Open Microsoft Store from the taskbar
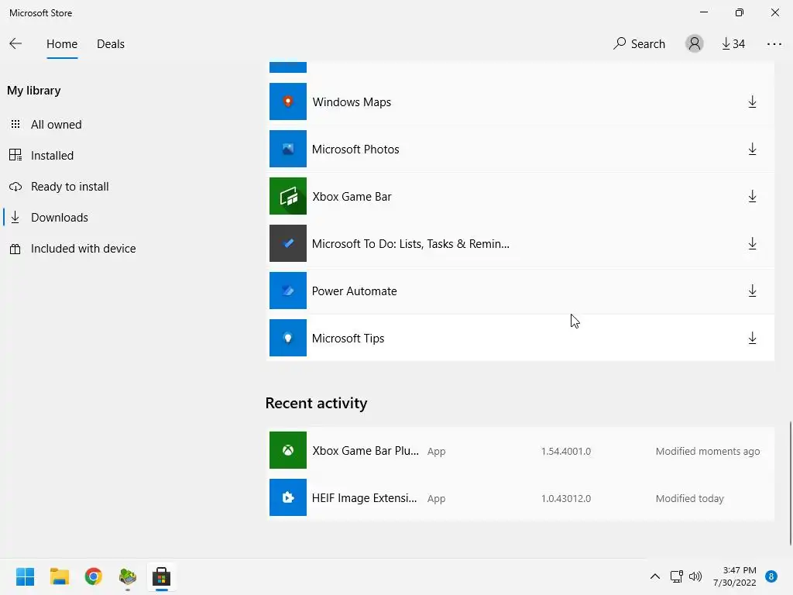This screenshot has height=595, width=793. point(161,576)
